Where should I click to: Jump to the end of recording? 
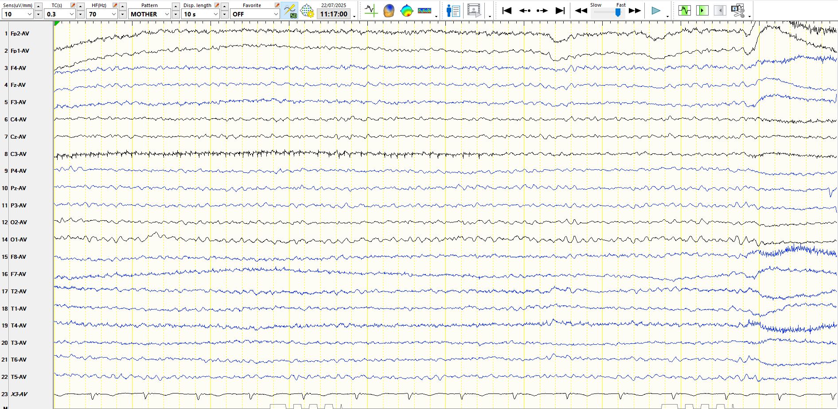pyautogui.click(x=560, y=10)
